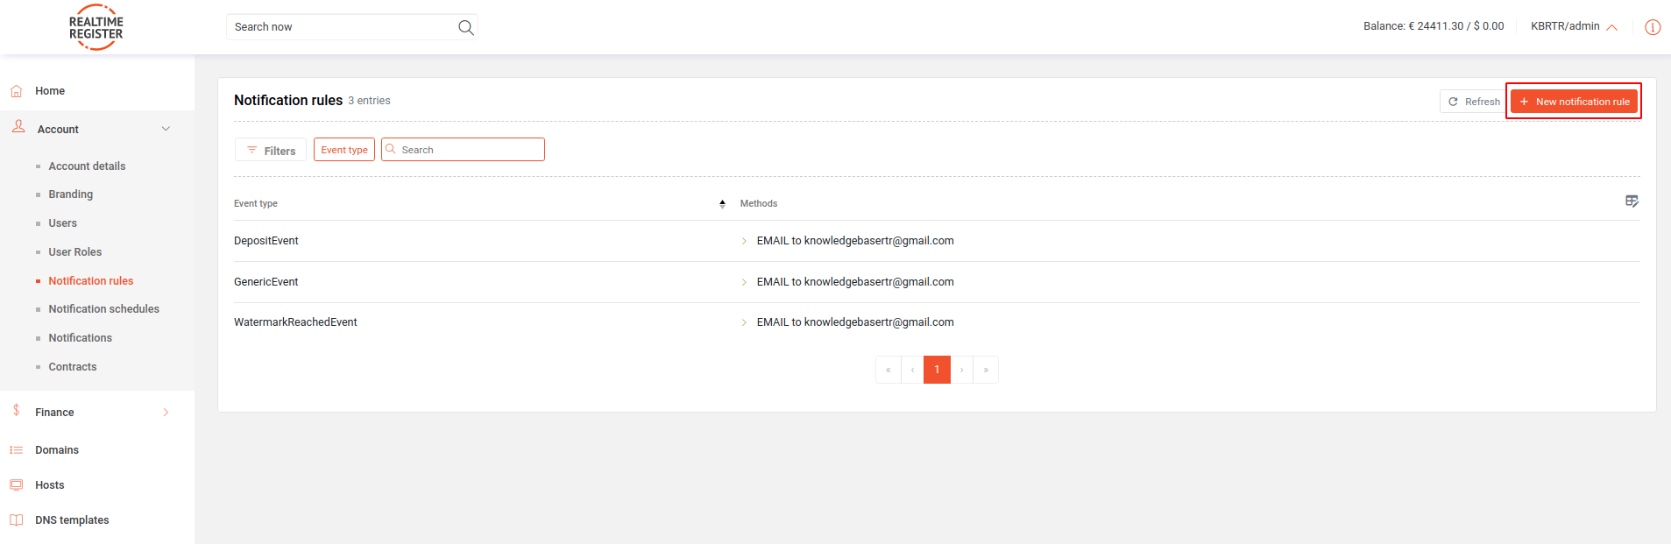Open Home in the sidebar
Image resolution: width=1671 pixels, height=544 pixels.
(x=50, y=91)
